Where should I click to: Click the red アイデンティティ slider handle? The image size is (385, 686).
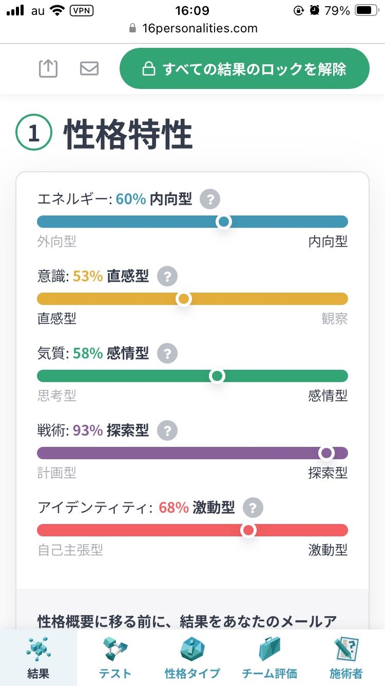[248, 530]
